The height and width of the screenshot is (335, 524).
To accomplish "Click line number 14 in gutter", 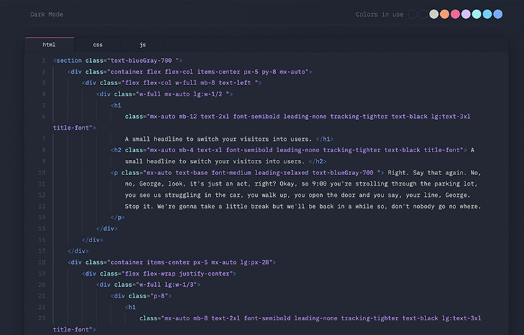I will (x=42, y=218).
